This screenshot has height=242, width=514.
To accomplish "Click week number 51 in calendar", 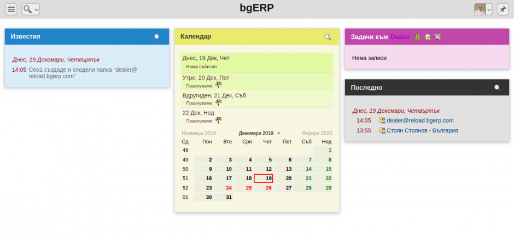I will 185,178.
